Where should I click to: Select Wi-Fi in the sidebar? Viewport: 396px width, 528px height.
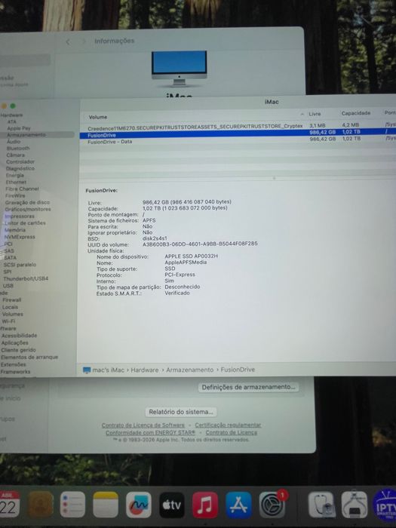[x=8, y=321]
